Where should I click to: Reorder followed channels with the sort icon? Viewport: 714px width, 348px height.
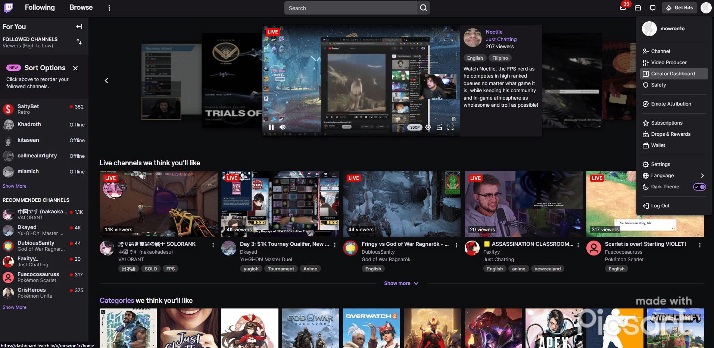point(79,42)
